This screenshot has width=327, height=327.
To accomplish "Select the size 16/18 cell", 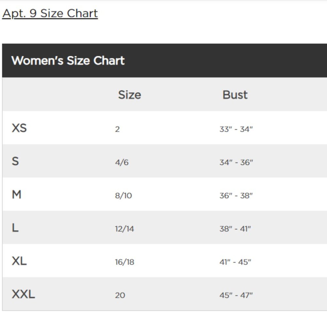I will click(125, 262).
